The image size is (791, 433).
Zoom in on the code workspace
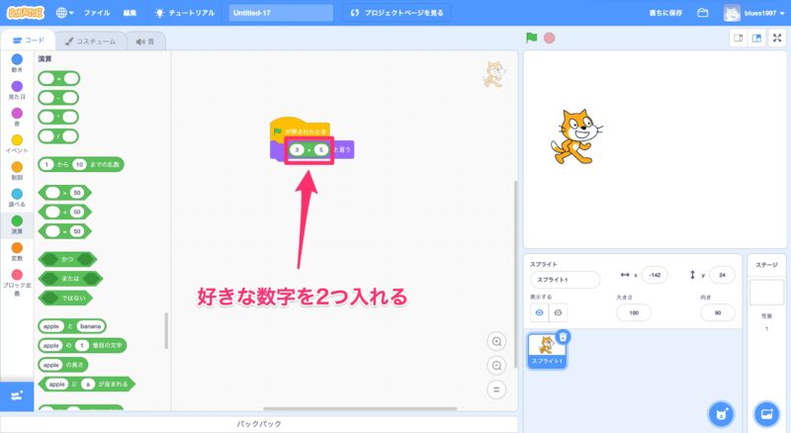pyautogui.click(x=497, y=341)
